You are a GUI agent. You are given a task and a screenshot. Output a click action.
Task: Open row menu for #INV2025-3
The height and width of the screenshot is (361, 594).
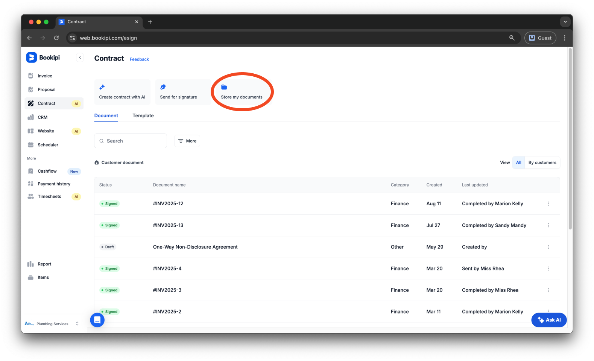[x=548, y=290]
